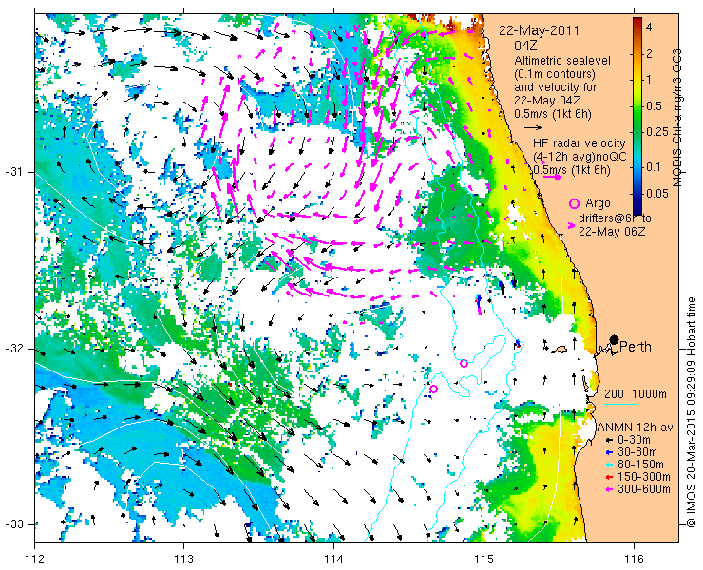Screen dimensions: 703x570
Task: Click the southern Argo float circle on map
Action: point(433,389)
